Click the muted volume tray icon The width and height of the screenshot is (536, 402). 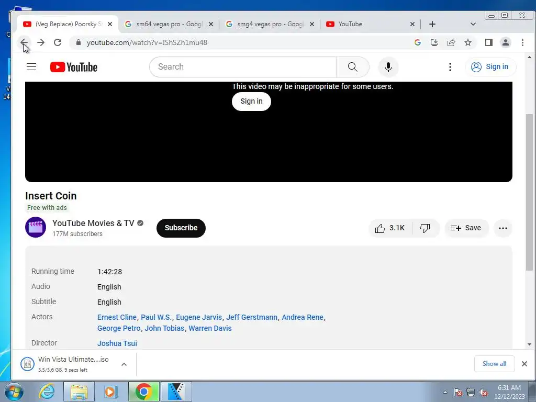click(483, 393)
